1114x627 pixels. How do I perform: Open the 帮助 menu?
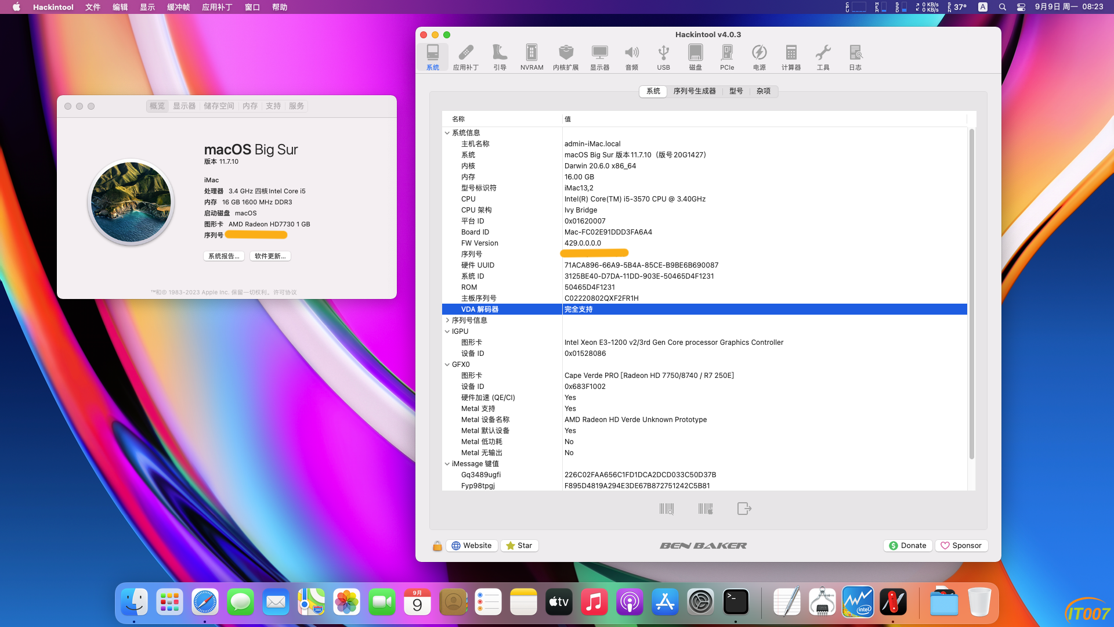tap(280, 7)
